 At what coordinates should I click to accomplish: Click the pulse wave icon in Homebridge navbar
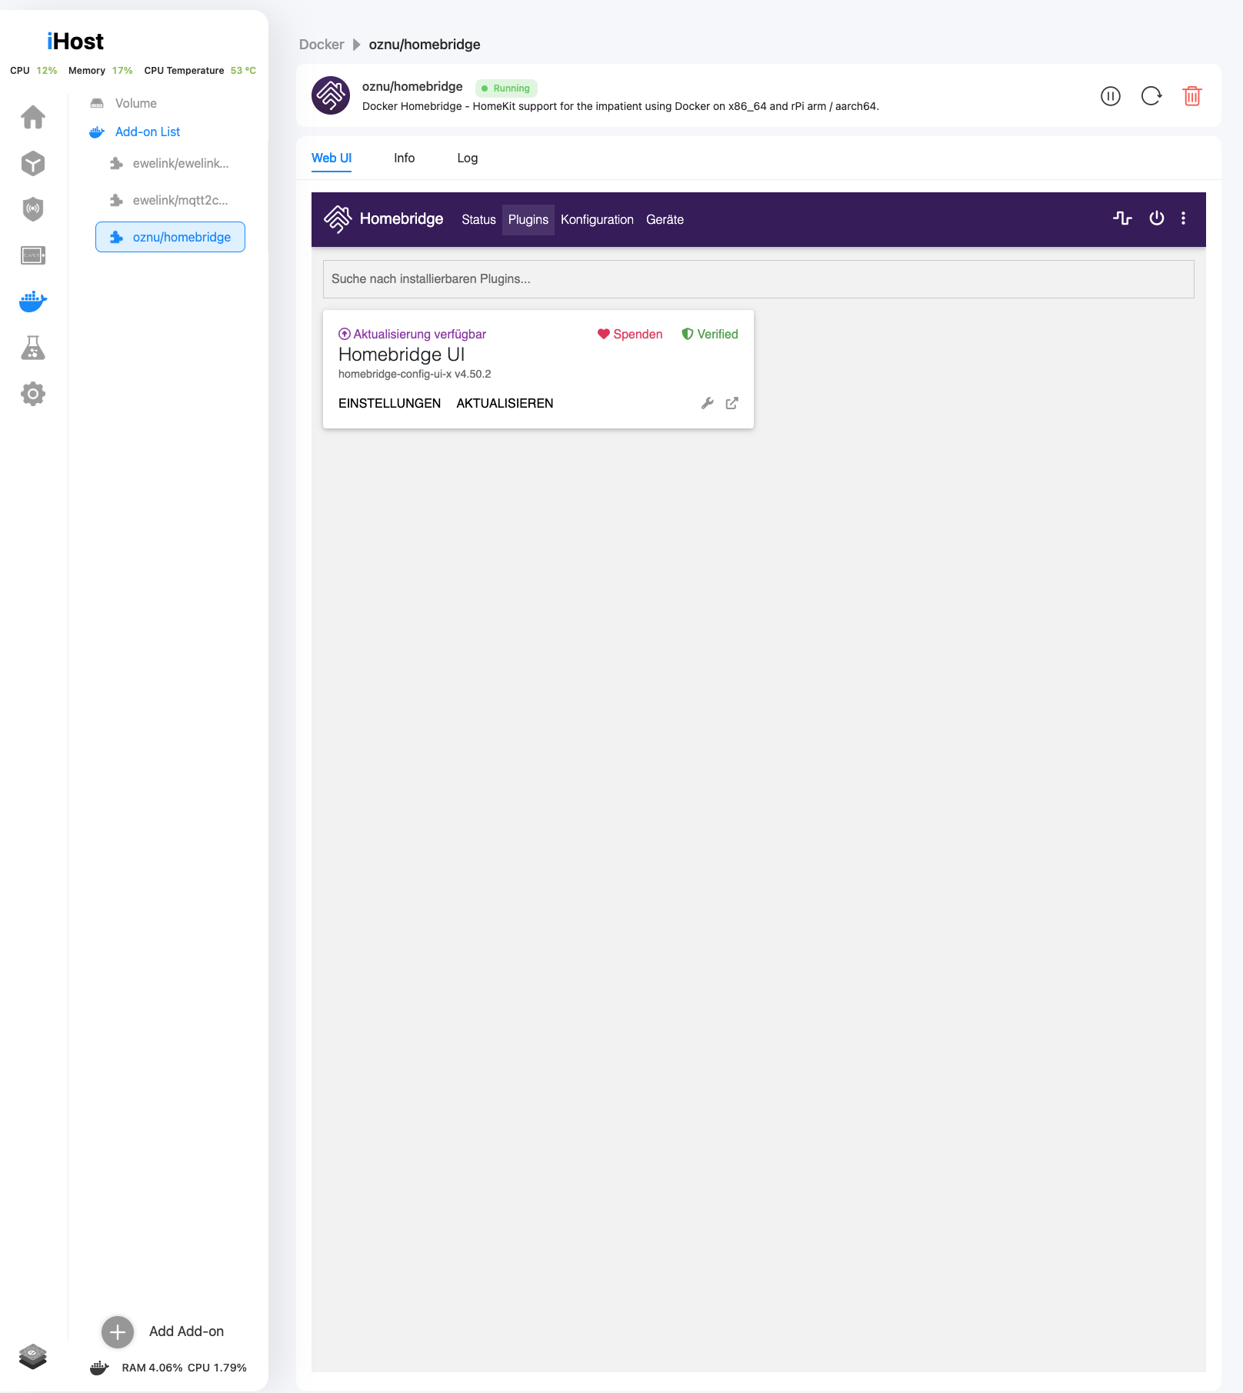coord(1122,218)
